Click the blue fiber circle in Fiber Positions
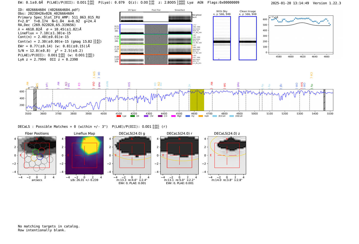 pos(39,157)
